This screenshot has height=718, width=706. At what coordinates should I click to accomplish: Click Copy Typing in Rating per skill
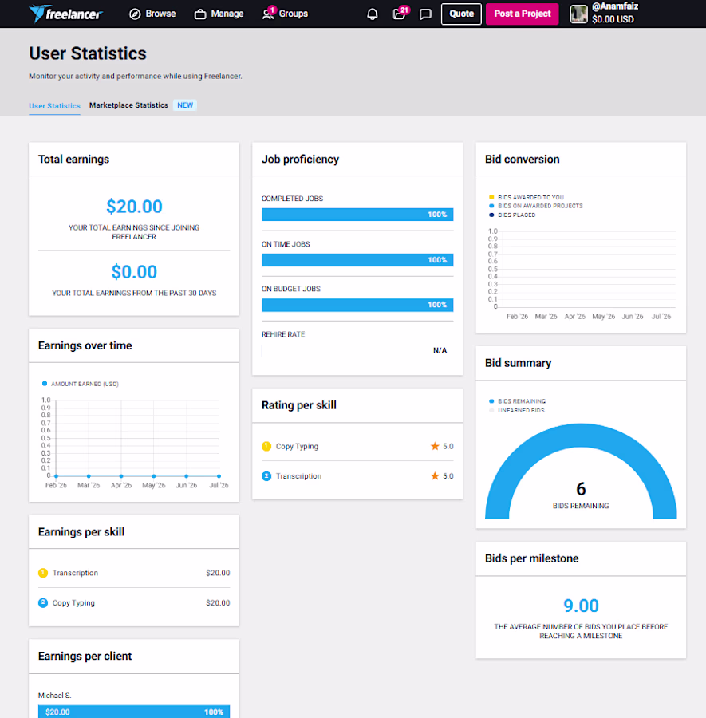click(x=297, y=447)
